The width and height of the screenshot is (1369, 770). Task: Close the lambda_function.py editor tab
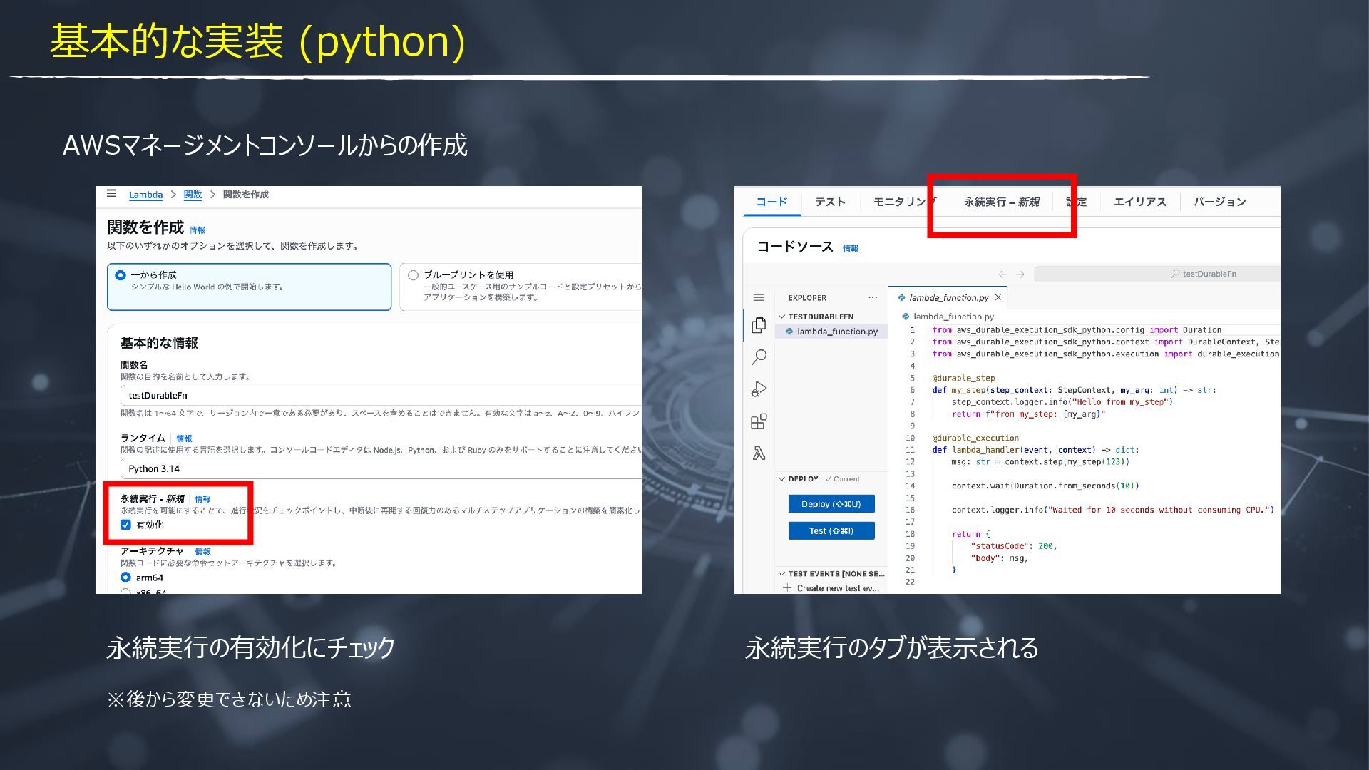[998, 297]
